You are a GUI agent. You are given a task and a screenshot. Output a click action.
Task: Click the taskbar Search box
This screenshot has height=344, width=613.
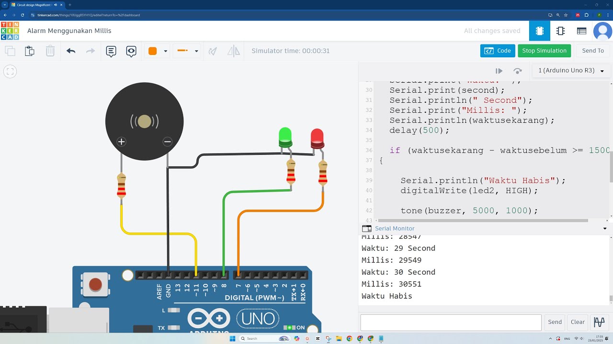point(265,339)
